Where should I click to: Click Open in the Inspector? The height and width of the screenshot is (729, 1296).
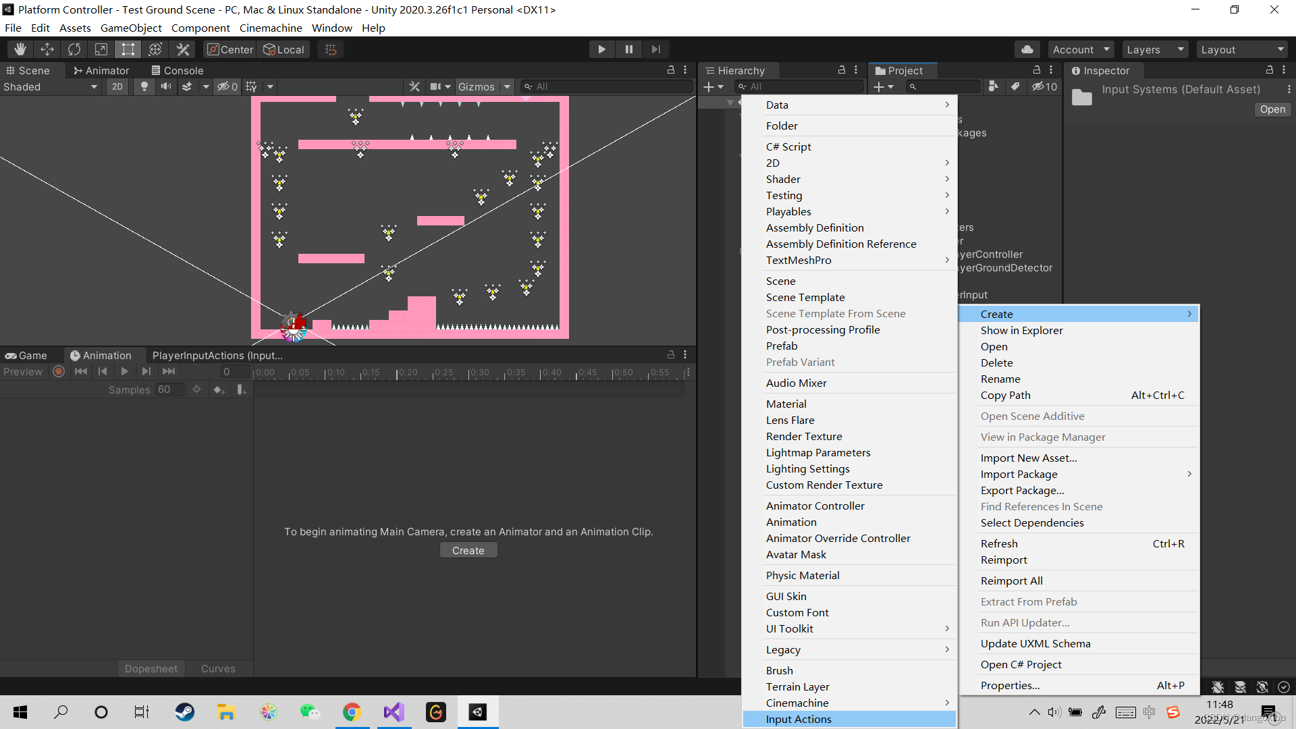point(1272,109)
